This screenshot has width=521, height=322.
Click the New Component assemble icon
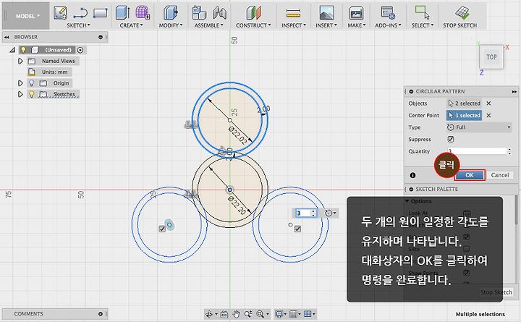[199, 13]
